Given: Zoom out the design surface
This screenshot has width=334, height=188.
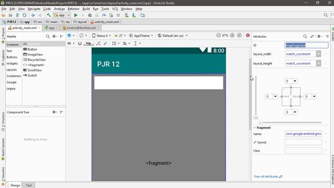Looking at the screenshot, I should pos(218,36).
